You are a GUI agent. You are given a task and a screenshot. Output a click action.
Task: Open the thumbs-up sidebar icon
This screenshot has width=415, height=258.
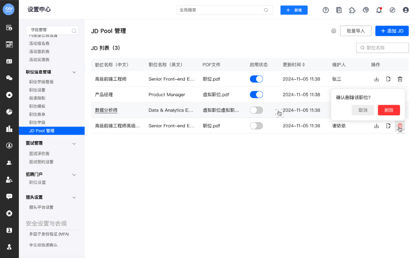tap(9, 95)
